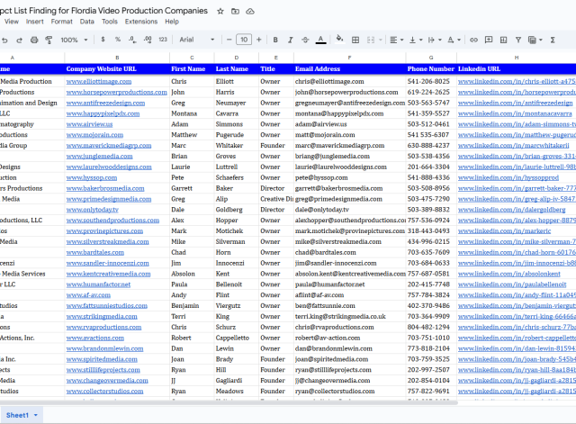576x424 pixels.
Task: Select the document title text
Action: click(103, 11)
